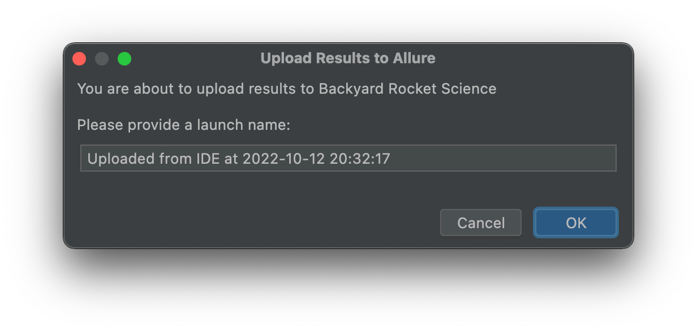697x332 pixels.
Task: Click the launch name prompt label
Action: [184, 125]
